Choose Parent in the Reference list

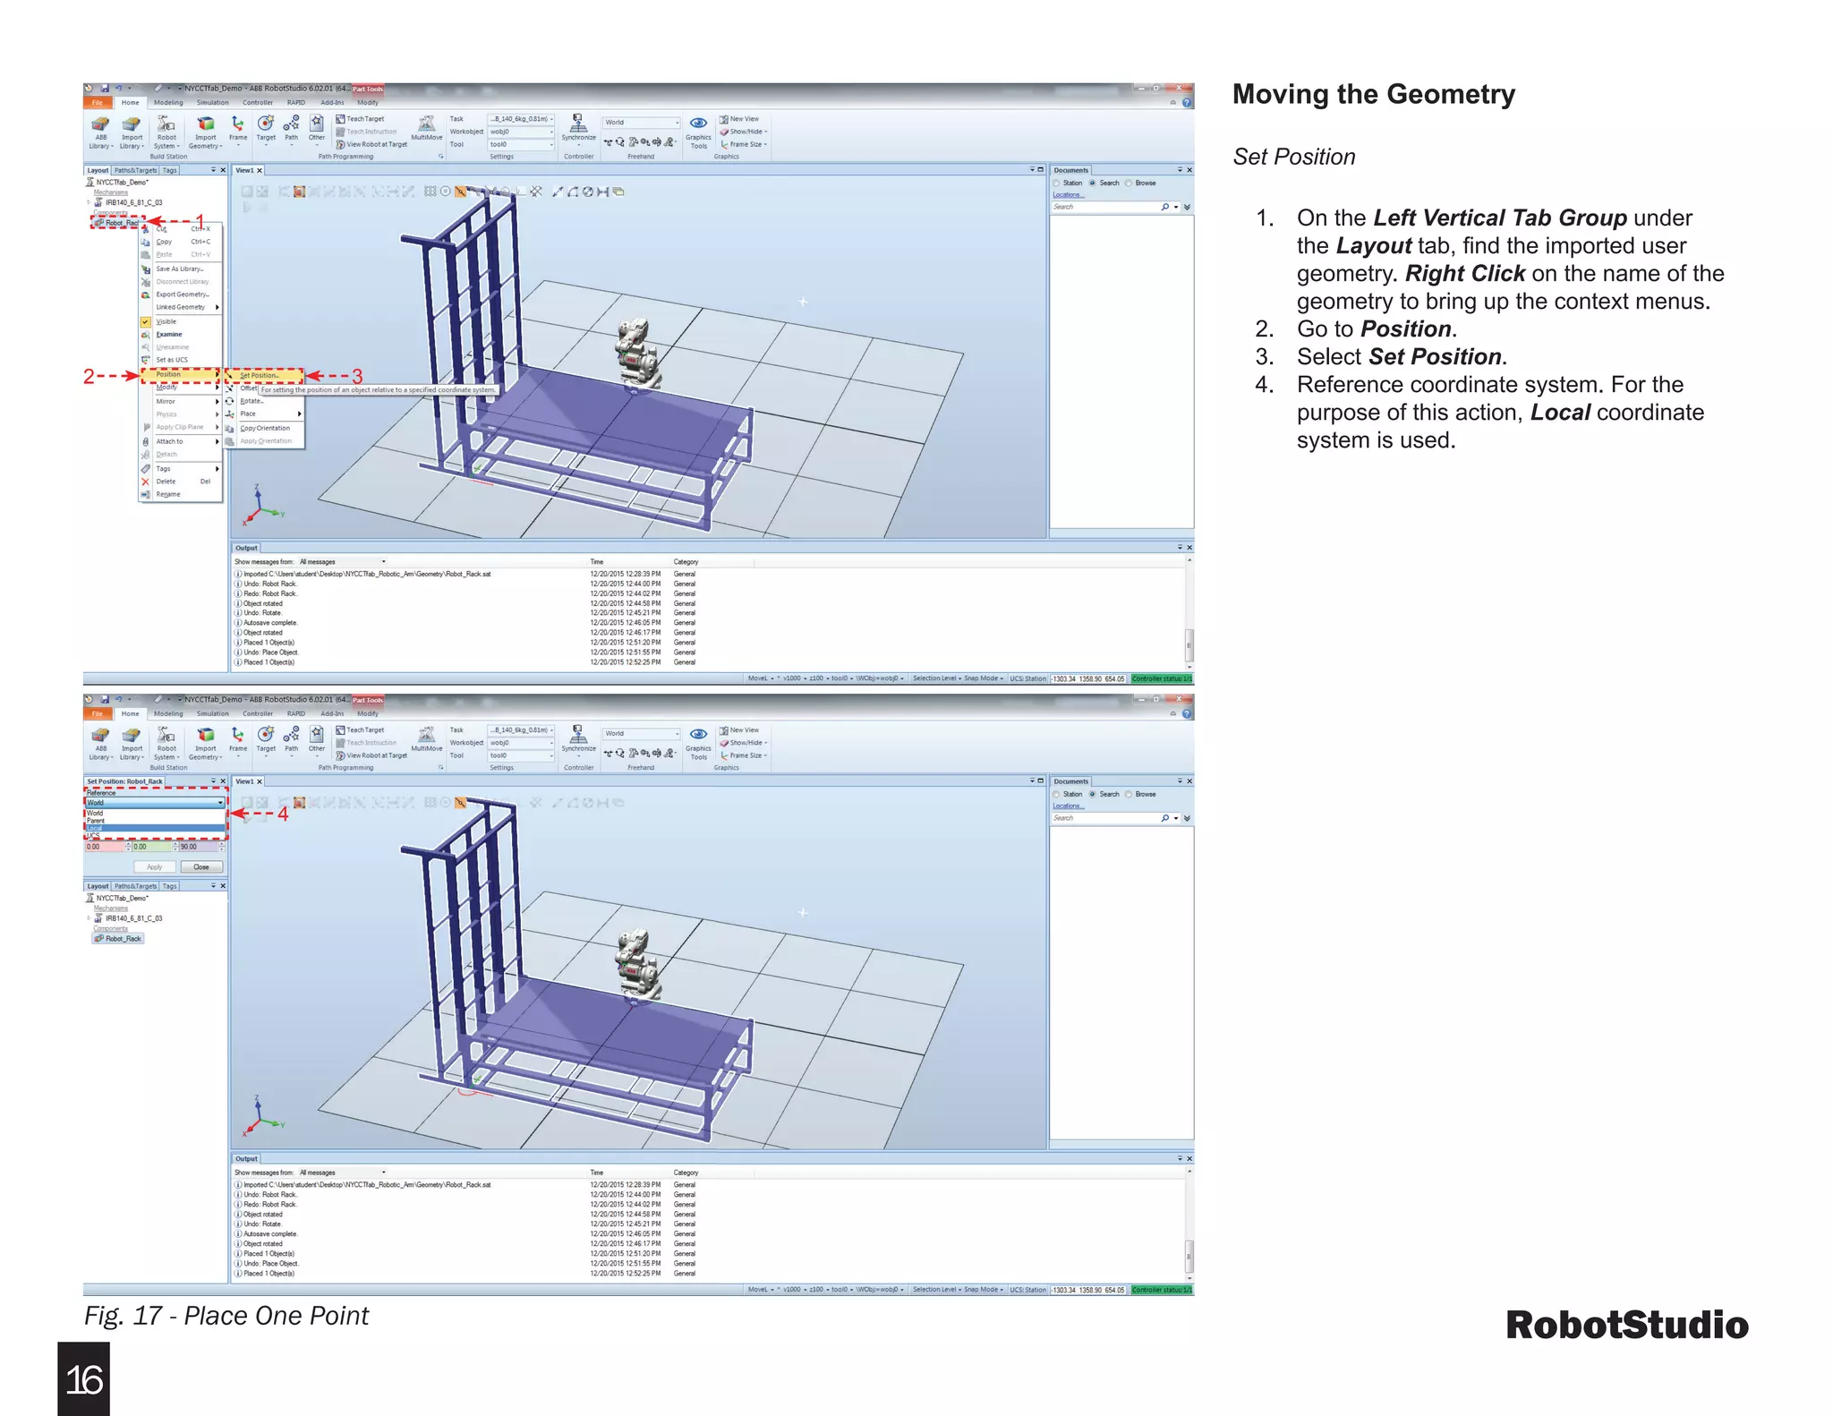click(96, 821)
